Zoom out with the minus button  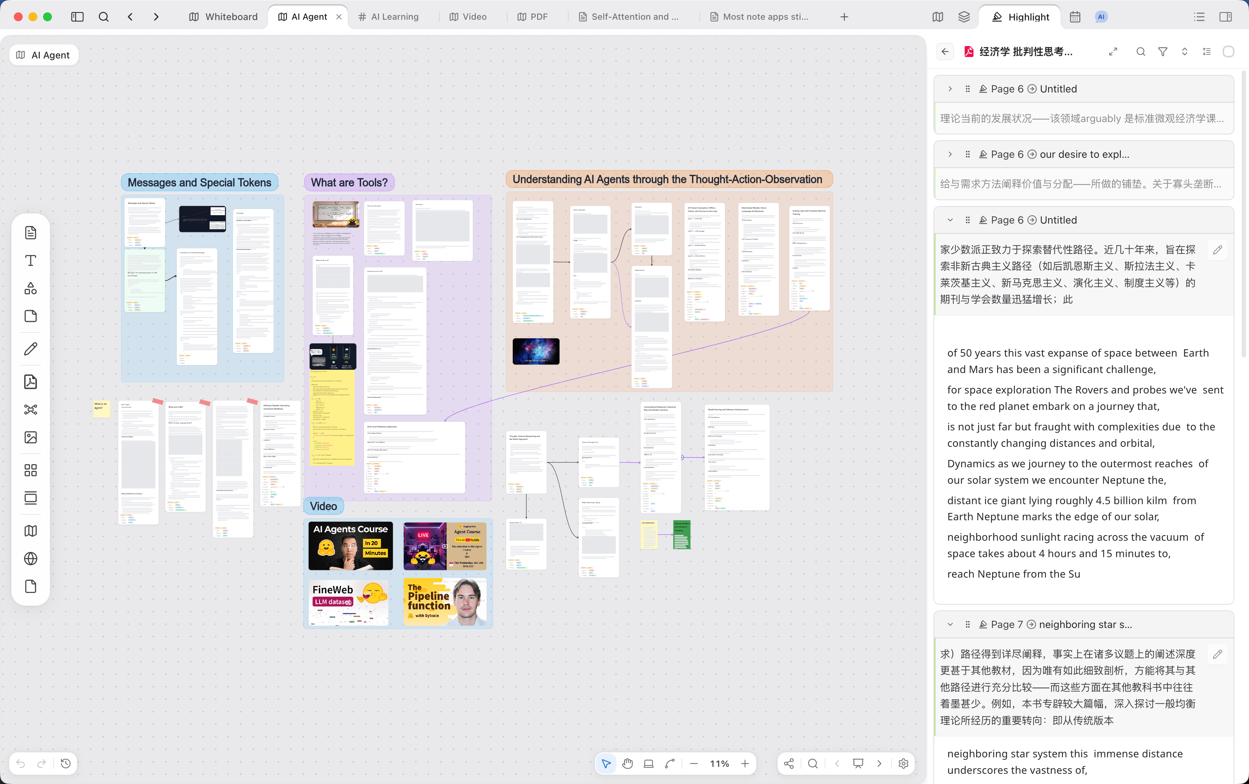coord(694,763)
